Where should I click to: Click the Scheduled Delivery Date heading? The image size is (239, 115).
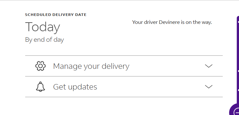56,15
